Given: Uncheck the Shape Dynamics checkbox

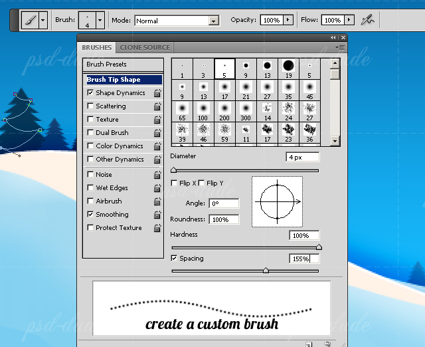Looking at the screenshot, I should [x=90, y=92].
